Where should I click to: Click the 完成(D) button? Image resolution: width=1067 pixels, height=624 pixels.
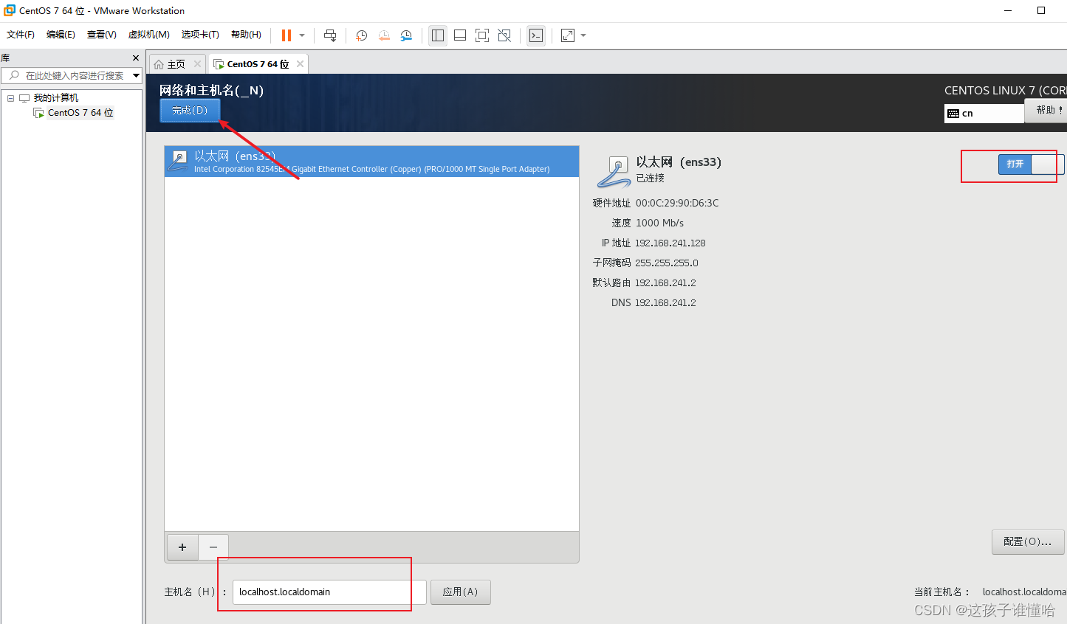[190, 111]
